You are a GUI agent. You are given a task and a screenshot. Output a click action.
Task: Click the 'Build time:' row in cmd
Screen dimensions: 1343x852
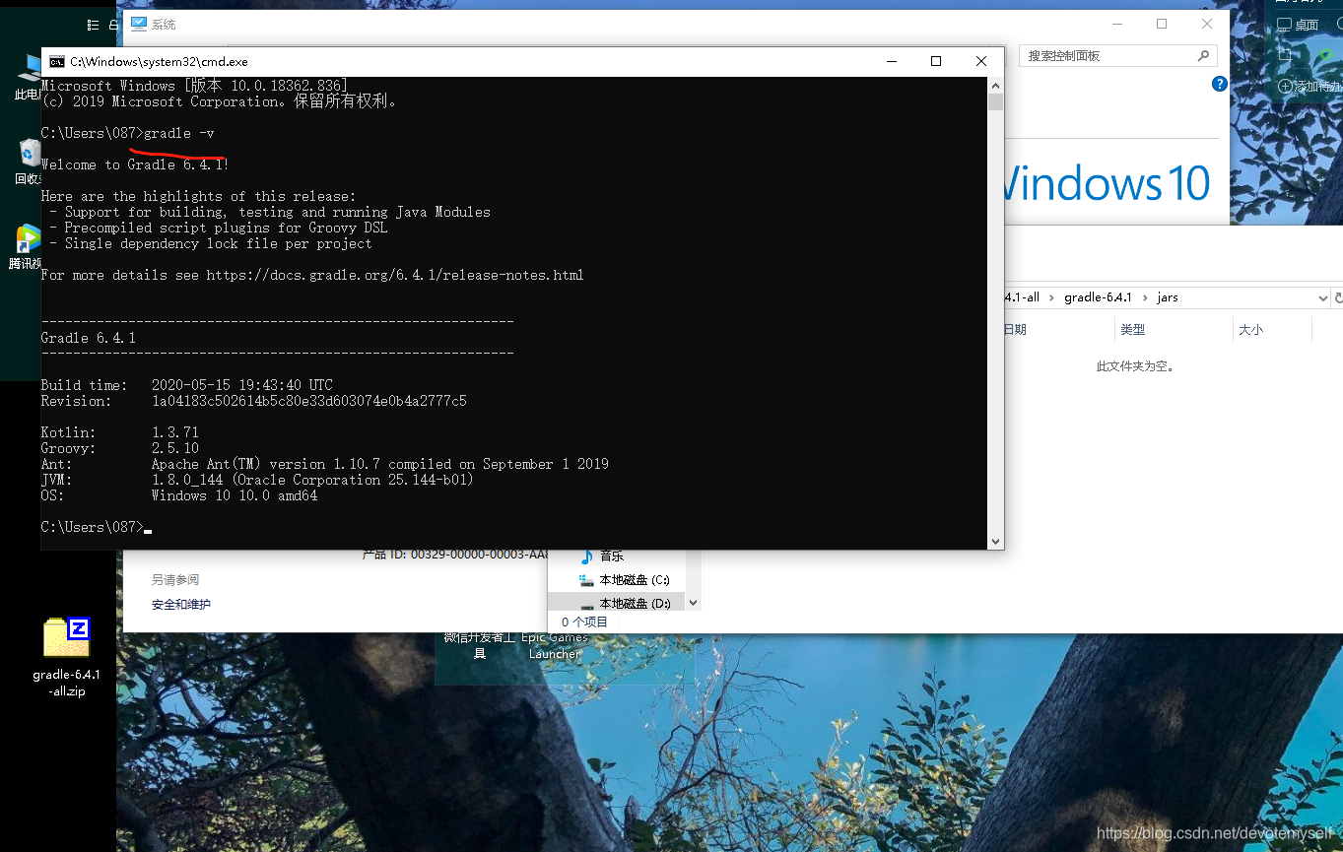187,385
